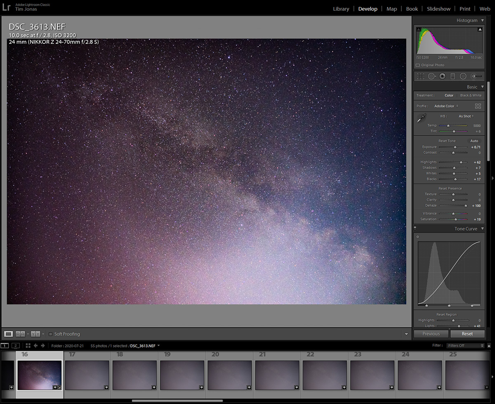Select the Adjustment Brush tool
This screenshot has width=495, height=404.
click(475, 76)
